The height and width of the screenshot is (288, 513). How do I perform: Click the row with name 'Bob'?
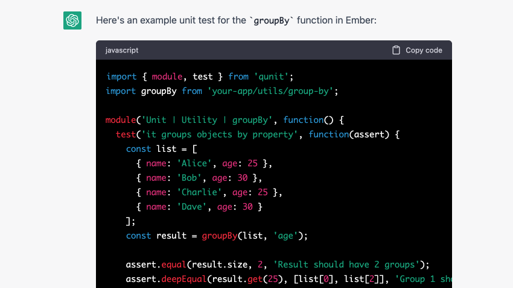click(x=199, y=178)
